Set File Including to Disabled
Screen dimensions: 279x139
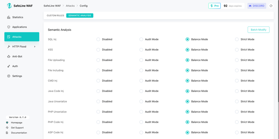(x=98, y=70)
